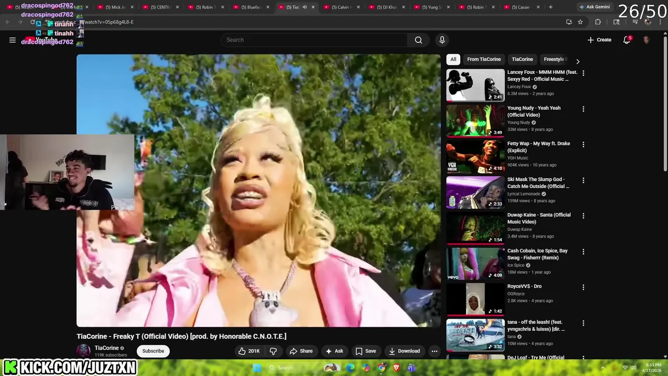
Task: Switch to the DJ Khaled tab
Action: tap(386, 7)
